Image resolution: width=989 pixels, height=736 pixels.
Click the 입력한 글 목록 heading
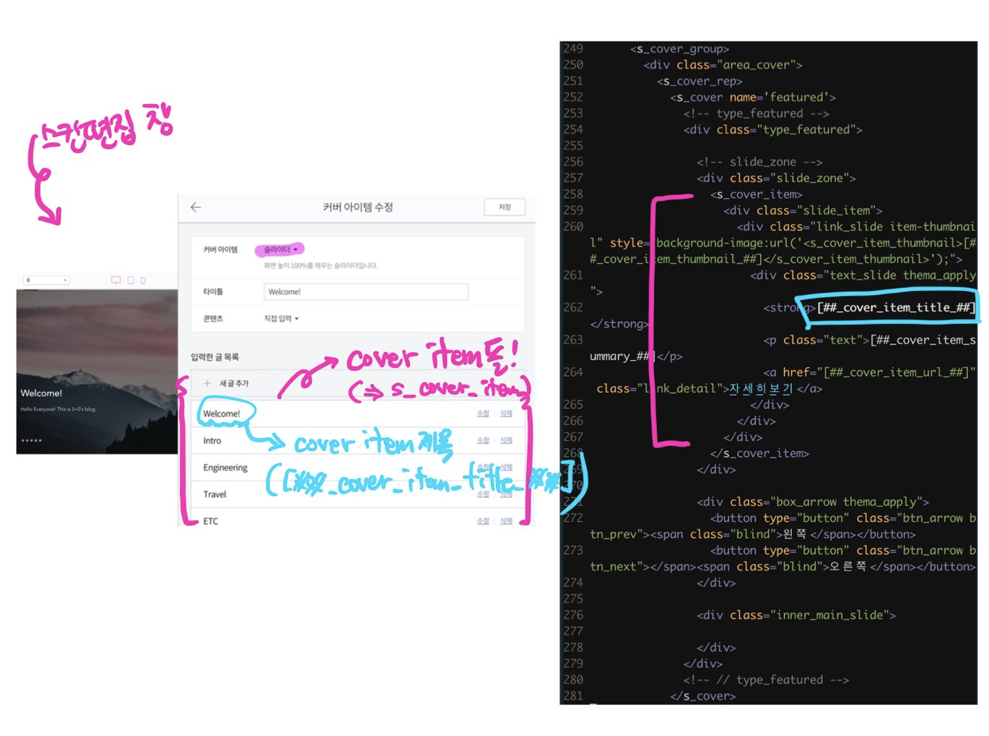pos(214,357)
